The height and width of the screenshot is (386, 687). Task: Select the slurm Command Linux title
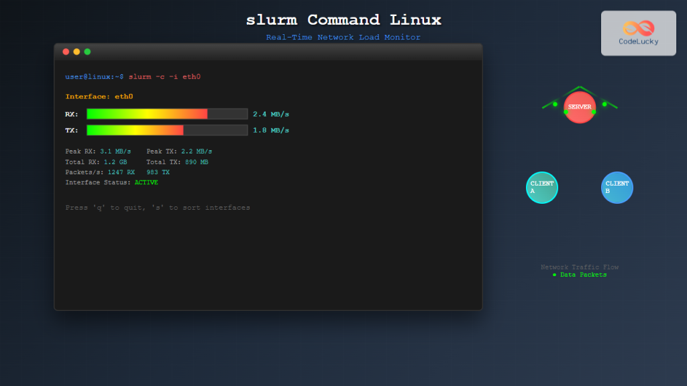coord(343,19)
